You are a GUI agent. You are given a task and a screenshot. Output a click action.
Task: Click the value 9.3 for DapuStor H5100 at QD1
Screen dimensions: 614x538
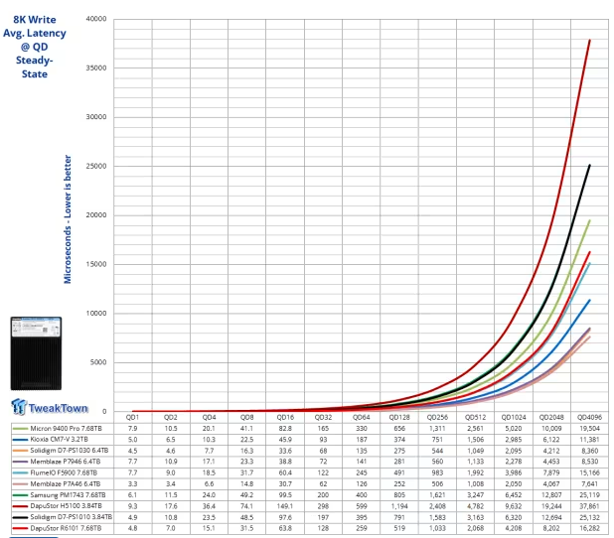coord(132,506)
